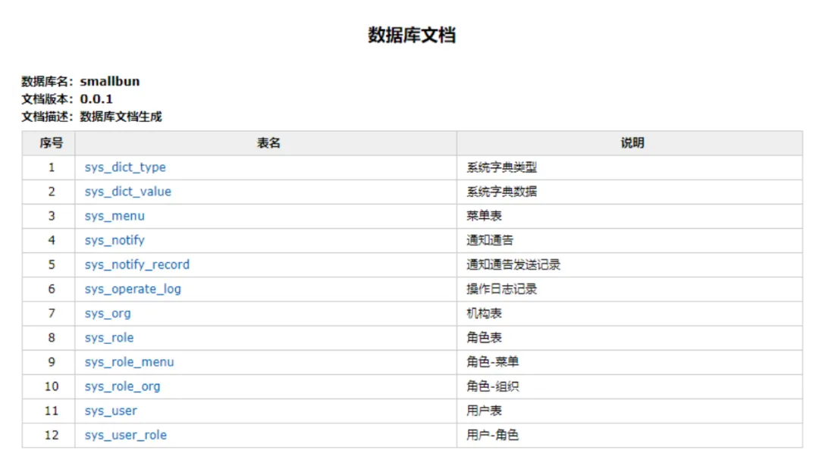819x456 pixels.
Task: Follow the sys_notify link
Action: pyautogui.click(x=115, y=241)
